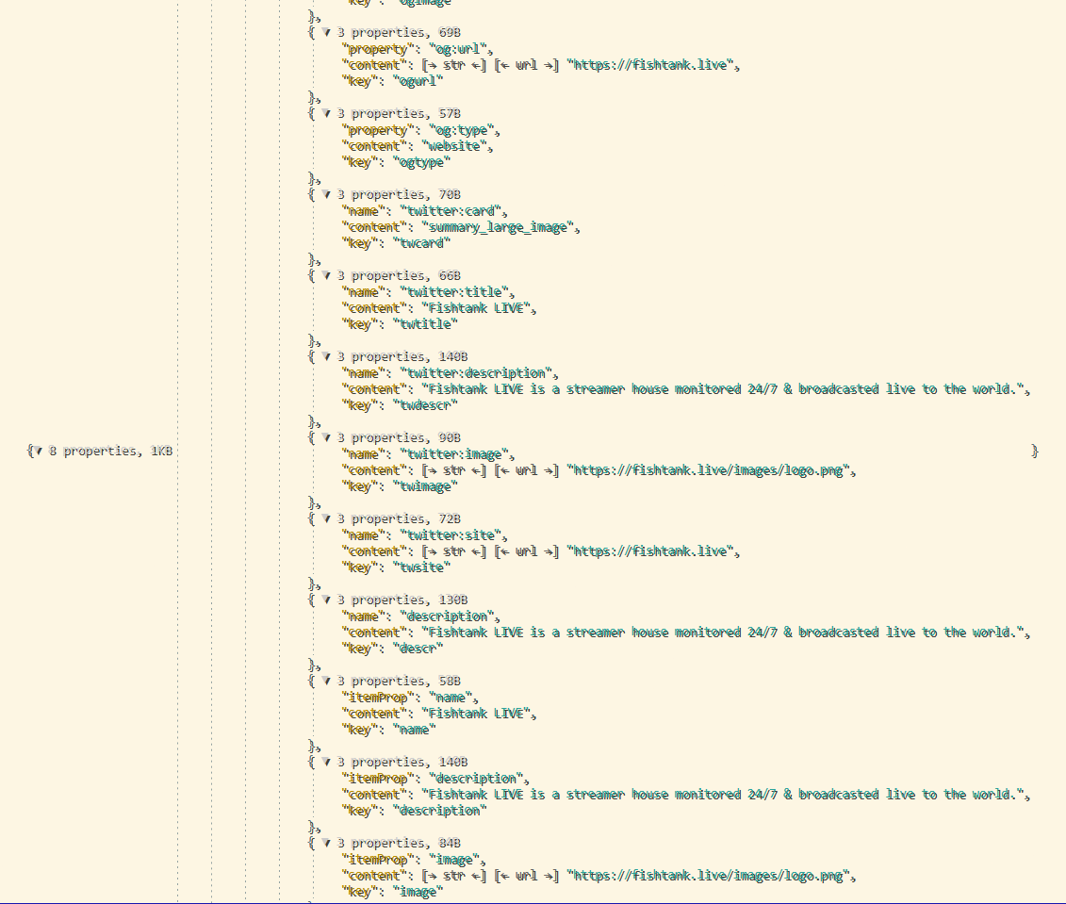
Task: Collapse the itemProp name object (58B)
Action: coord(326,681)
